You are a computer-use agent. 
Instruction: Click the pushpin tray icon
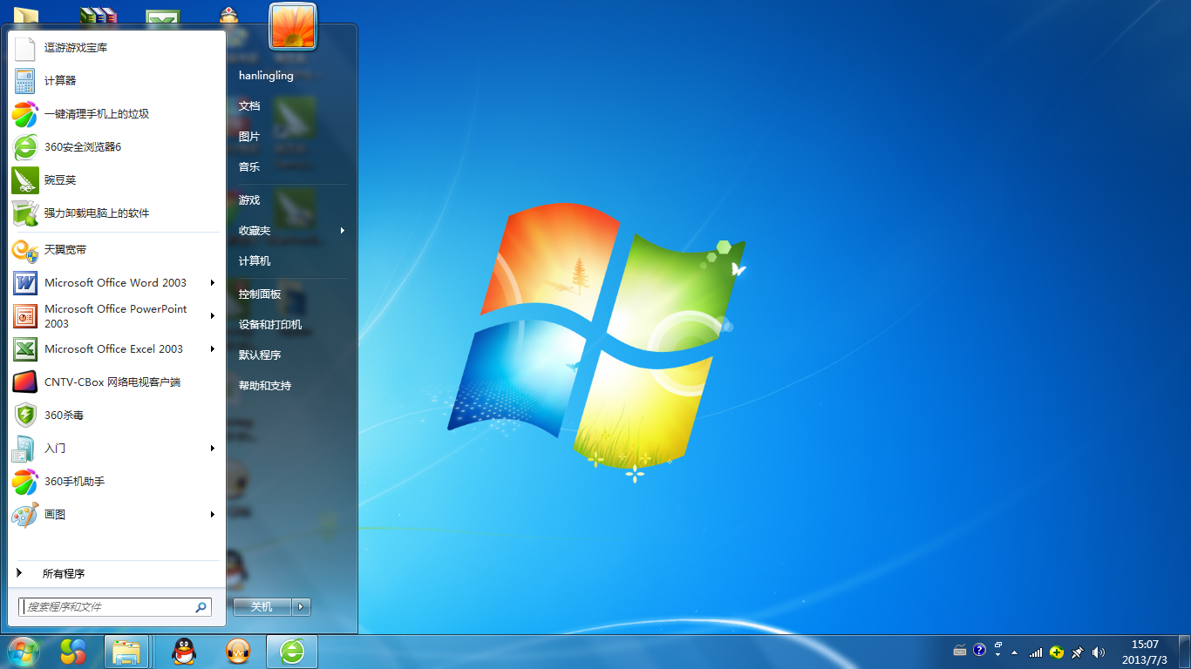click(1078, 652)
